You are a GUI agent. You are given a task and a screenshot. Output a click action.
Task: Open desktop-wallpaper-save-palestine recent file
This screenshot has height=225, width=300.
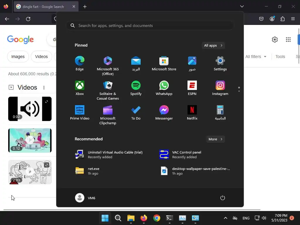[x=195, y=171]
